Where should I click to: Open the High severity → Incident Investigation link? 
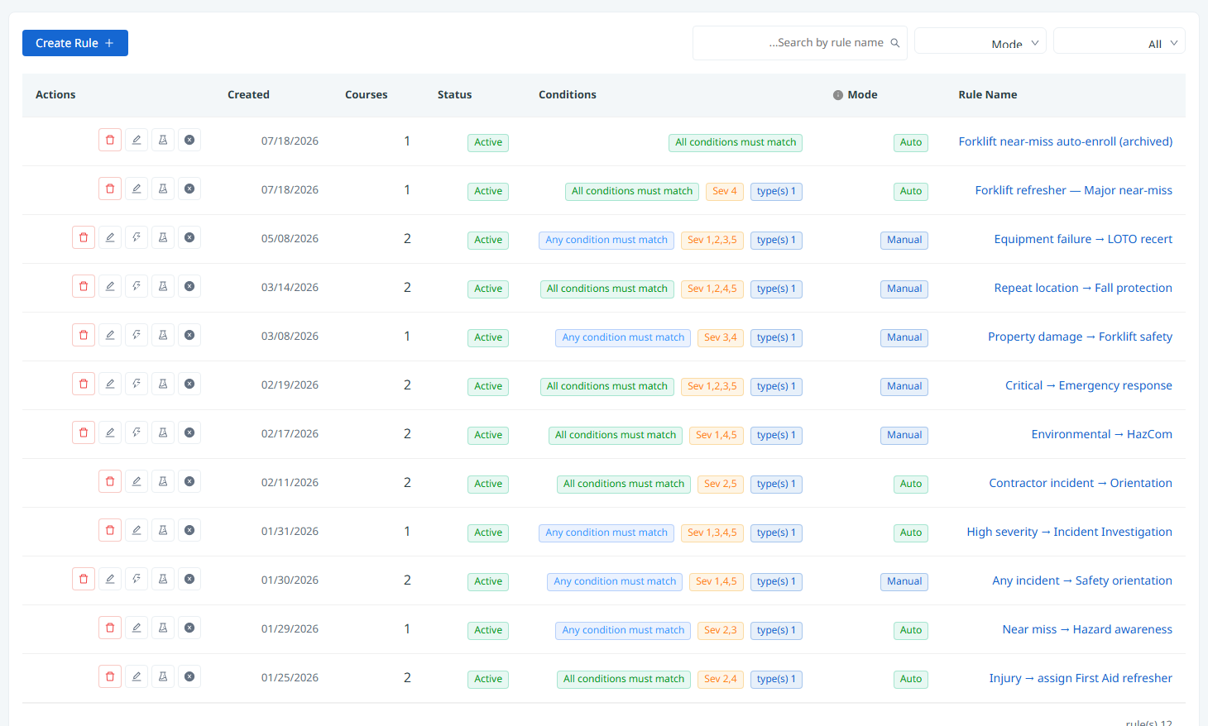click(x=1070, y=532)
